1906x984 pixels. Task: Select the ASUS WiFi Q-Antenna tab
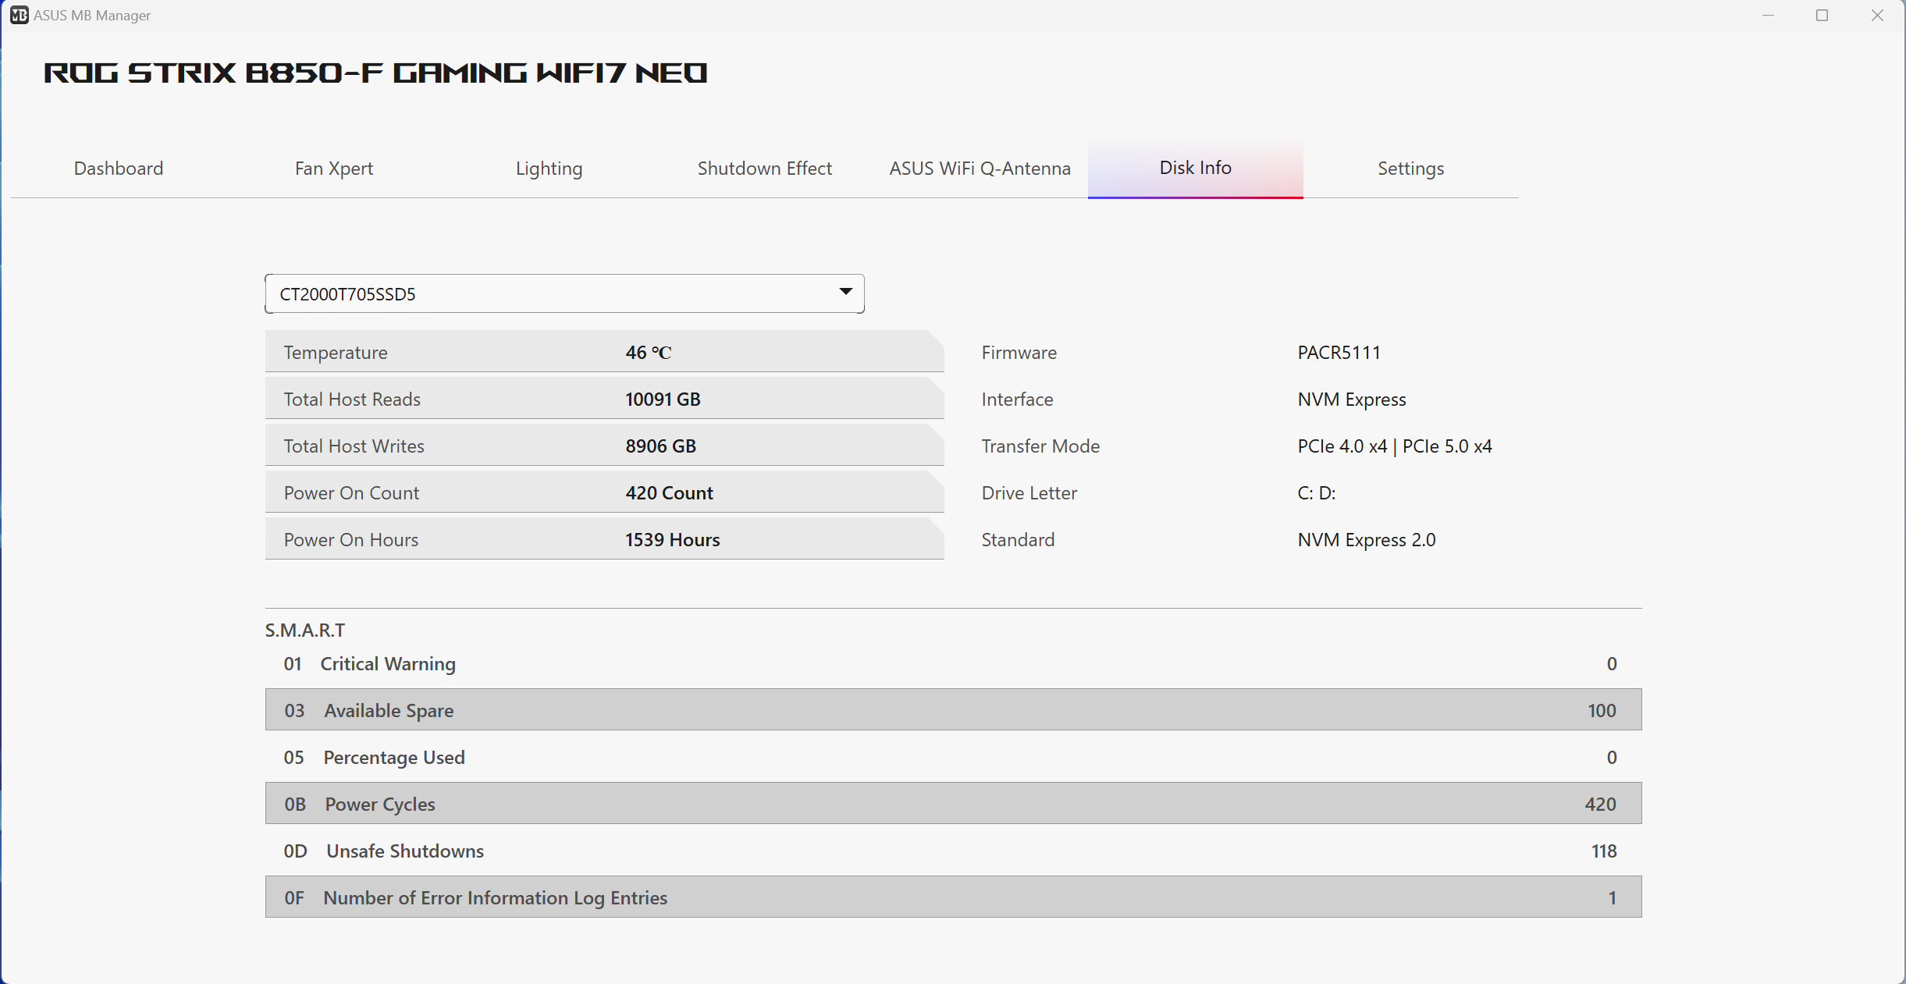coord(980,169)
